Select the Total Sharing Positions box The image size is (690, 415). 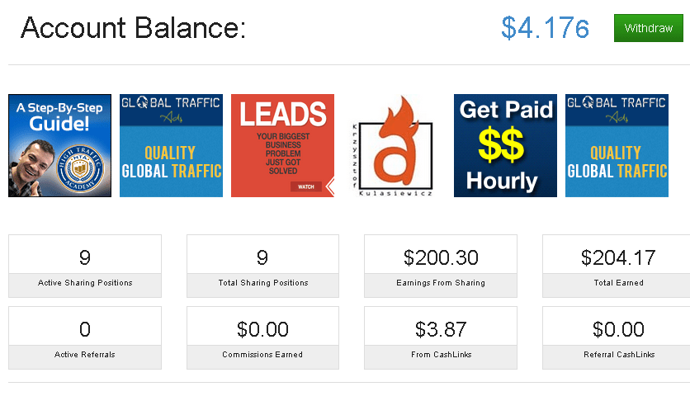click(x=262, y=266)
